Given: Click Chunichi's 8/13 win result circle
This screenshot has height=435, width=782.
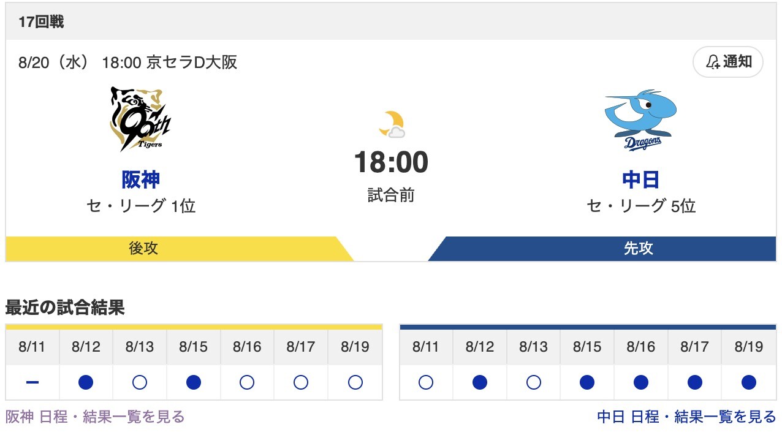Looking at the screenshot, I should pyautogui.click(x=533, y=382).
